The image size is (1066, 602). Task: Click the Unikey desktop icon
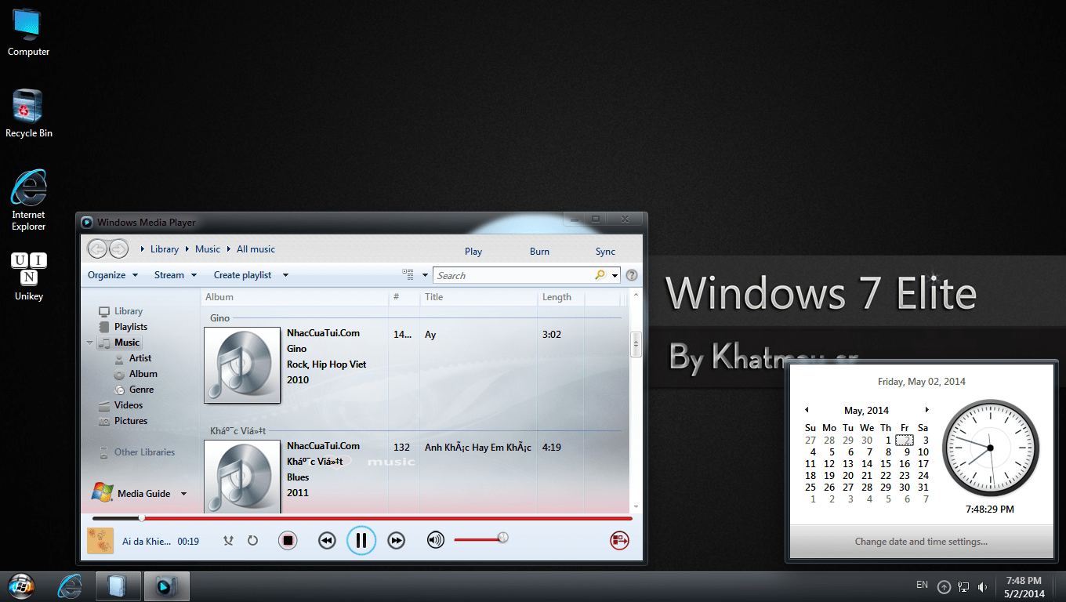tap(29, 277)
